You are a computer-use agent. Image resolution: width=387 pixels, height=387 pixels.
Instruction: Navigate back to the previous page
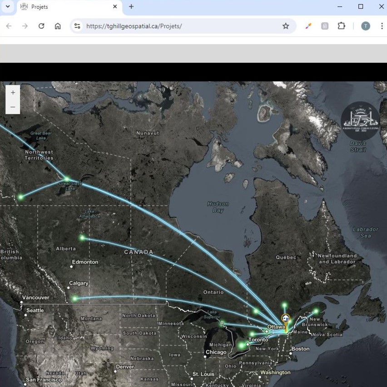tap(9, 26)
